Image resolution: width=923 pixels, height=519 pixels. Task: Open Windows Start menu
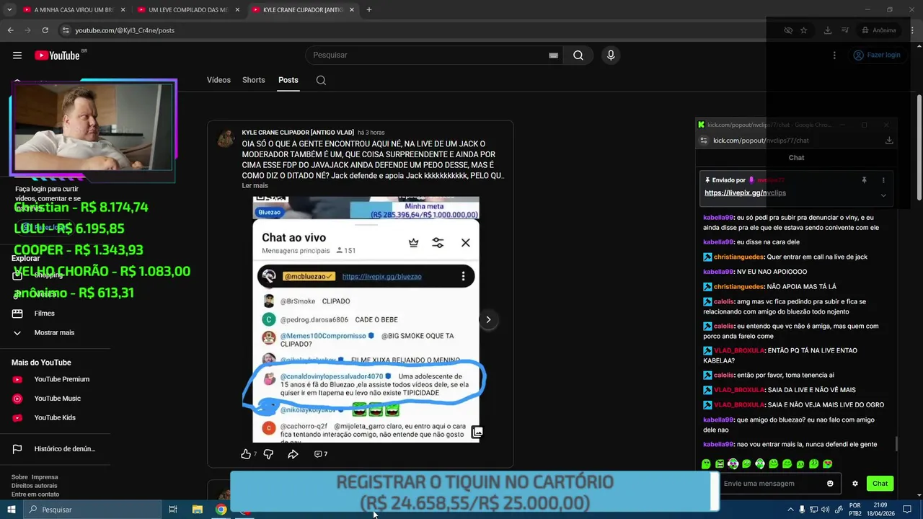point(11,510)
